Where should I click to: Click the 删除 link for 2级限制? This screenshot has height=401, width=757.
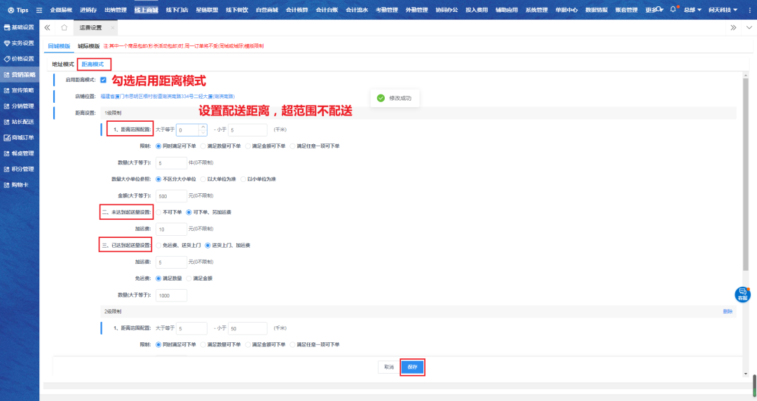pyautogui.click(x=727, y=311)
